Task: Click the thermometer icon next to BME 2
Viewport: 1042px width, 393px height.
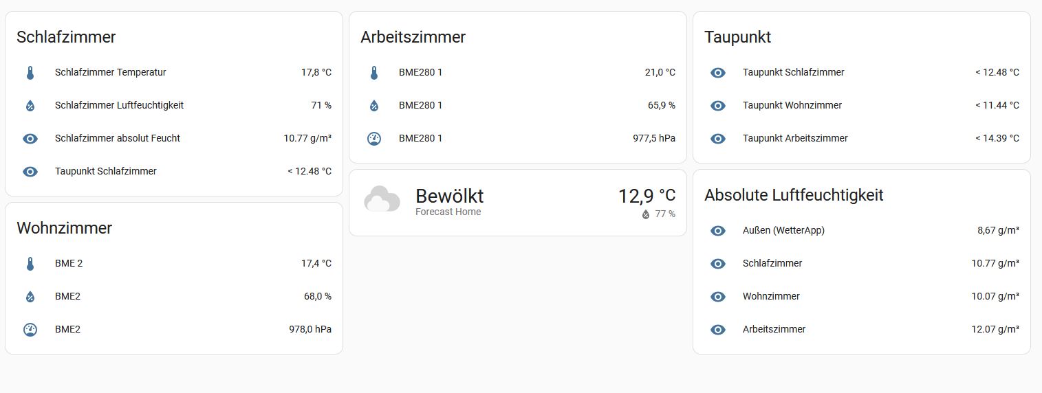Action: click(30, 264)
